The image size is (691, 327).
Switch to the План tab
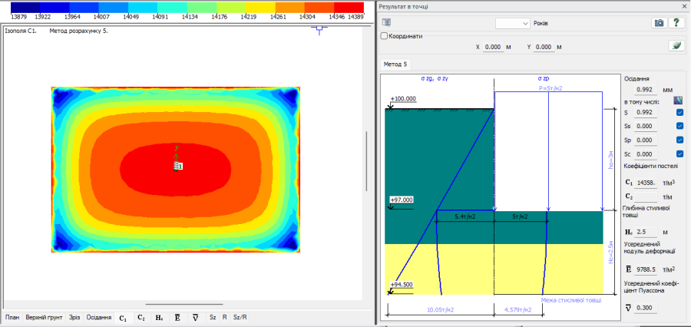tap(12, 317)
